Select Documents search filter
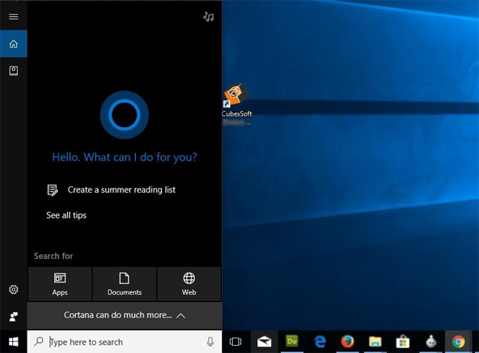Screen dimensions: 479x353 (x=125, y=284)
